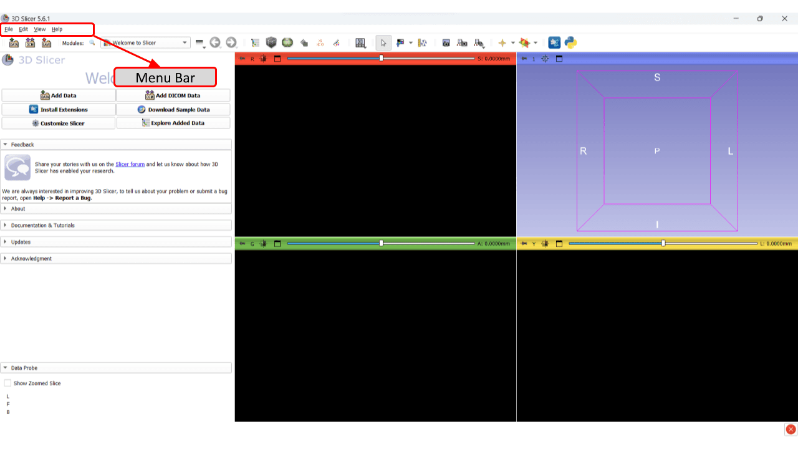Open the Help menu
Image resolution: width=798 pixels, height=449 pixels.
57,29
